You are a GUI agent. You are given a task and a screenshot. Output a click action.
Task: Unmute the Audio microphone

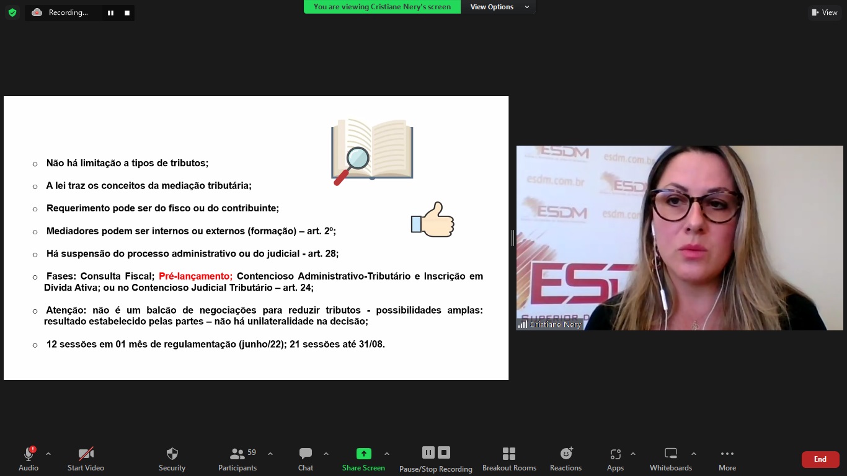click(29, 459)
